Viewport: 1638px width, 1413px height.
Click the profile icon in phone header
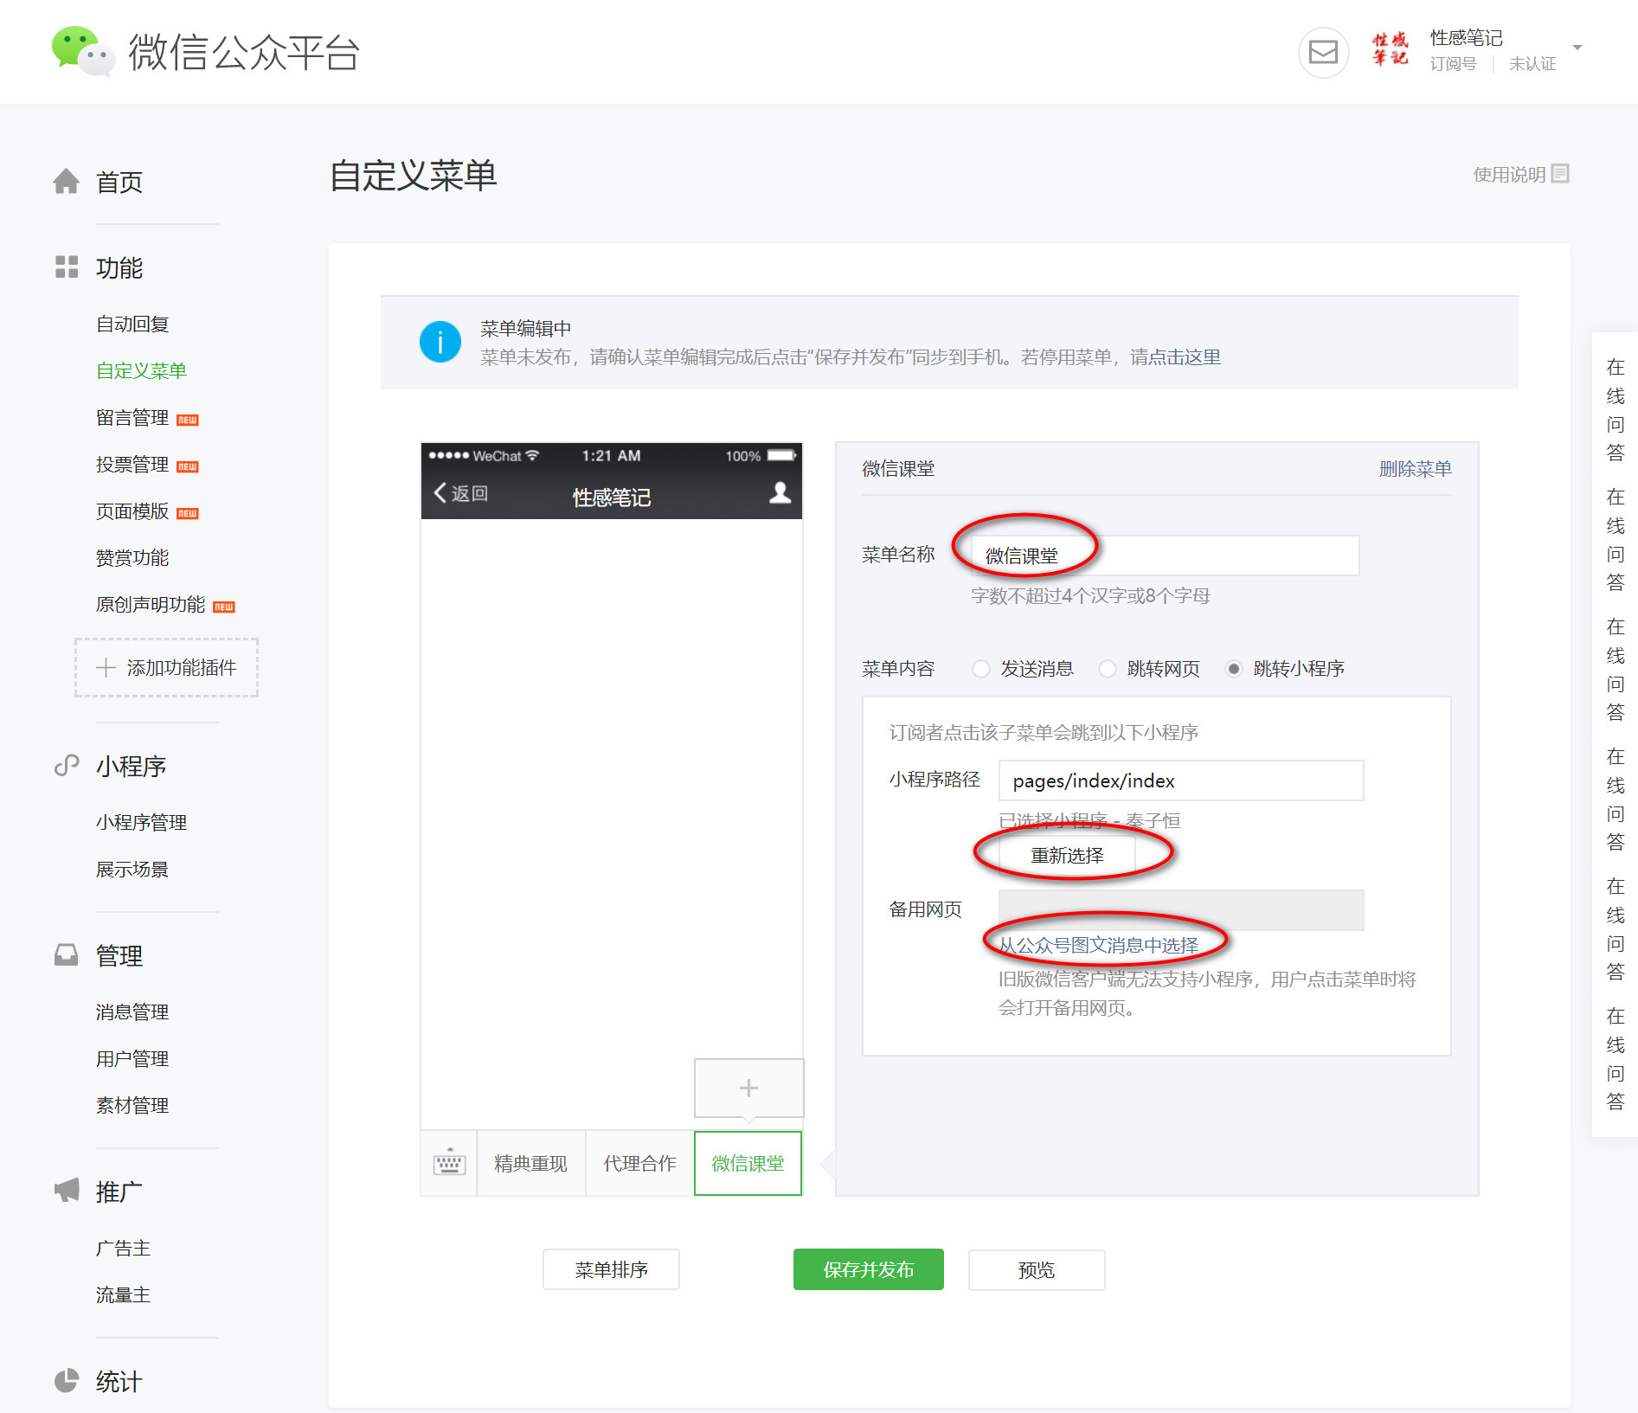coord(780,492)
